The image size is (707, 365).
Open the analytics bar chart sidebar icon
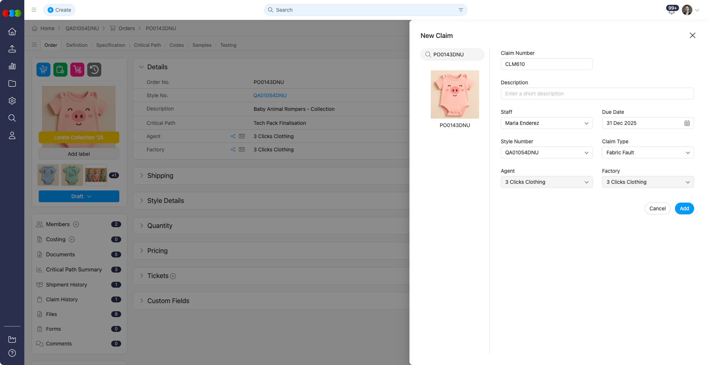coord(12,66)
